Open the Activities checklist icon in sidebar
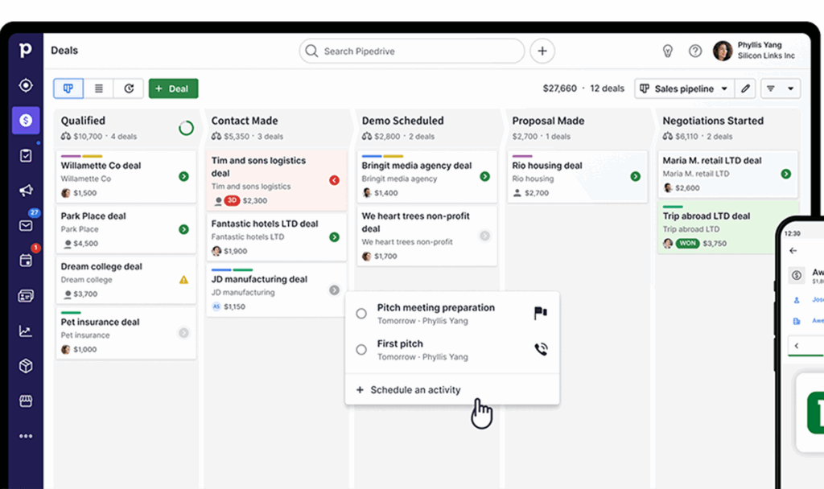 coord(25,155)
